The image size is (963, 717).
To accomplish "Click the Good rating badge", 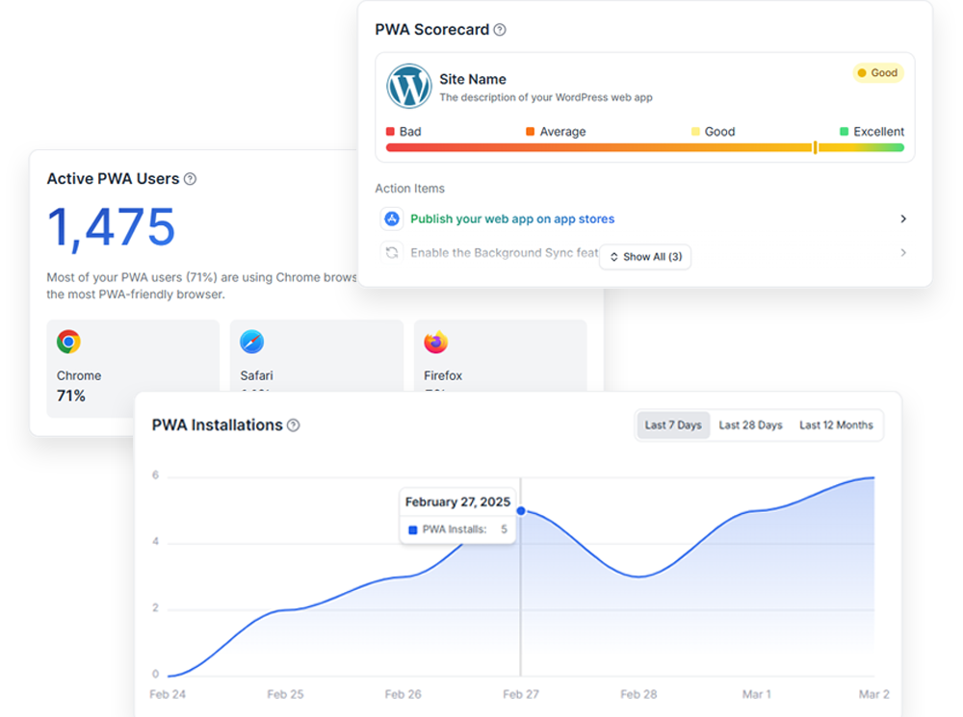I will [877, 72].
